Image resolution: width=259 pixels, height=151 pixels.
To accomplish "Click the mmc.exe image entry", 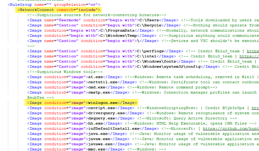I will click(76, 149).
